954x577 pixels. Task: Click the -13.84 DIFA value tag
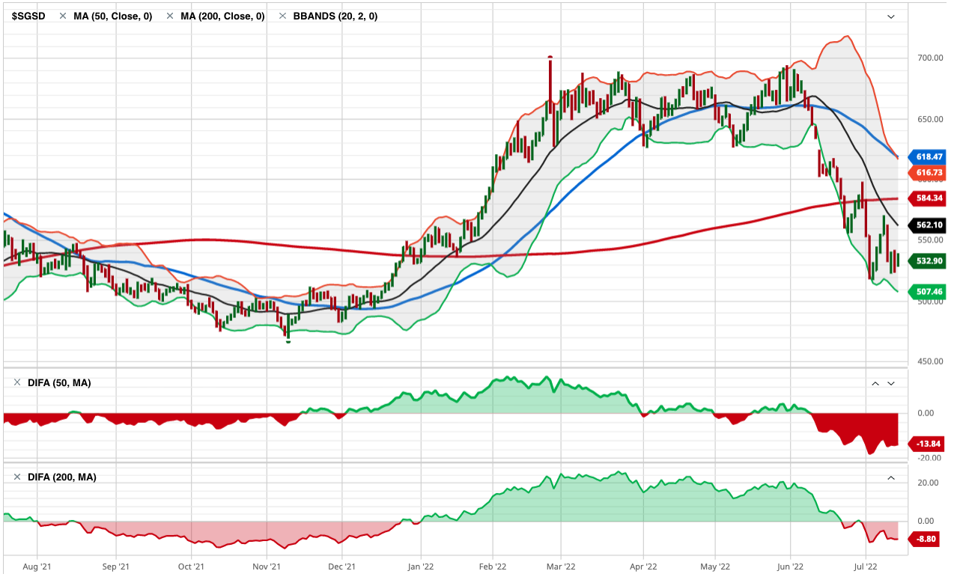(x=927, y=444)
